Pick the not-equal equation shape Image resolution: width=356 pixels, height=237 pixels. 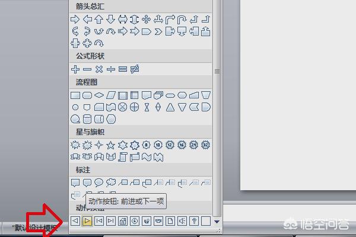click(135, 69)
